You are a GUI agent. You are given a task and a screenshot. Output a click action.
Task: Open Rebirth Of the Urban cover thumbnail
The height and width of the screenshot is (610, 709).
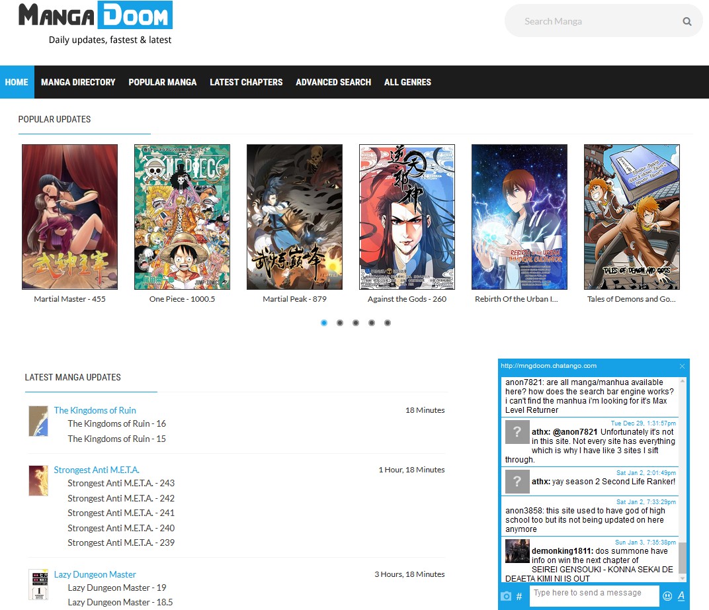tap(519, 216)
